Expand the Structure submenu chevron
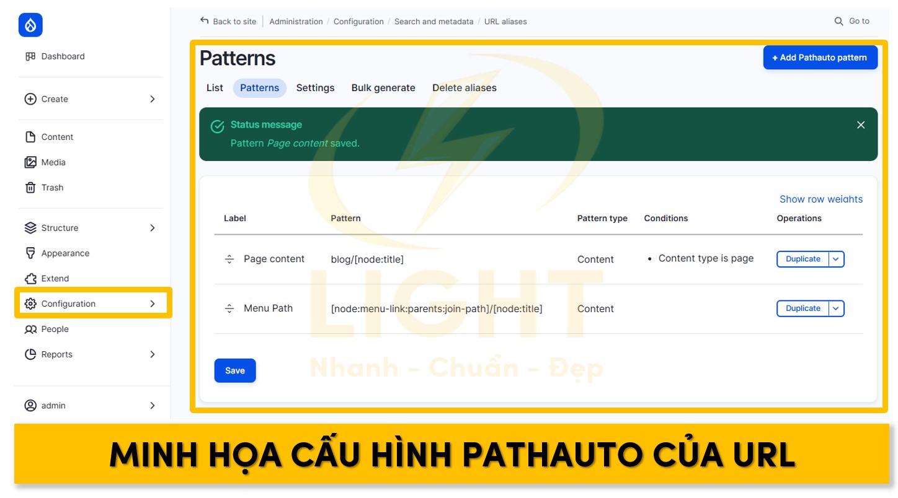 153,228
